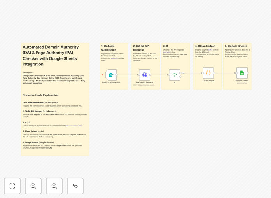This screenshot has height=198, width=271.
Task: Click the '1. On form submission' sticky note heading
Action: 108,48
